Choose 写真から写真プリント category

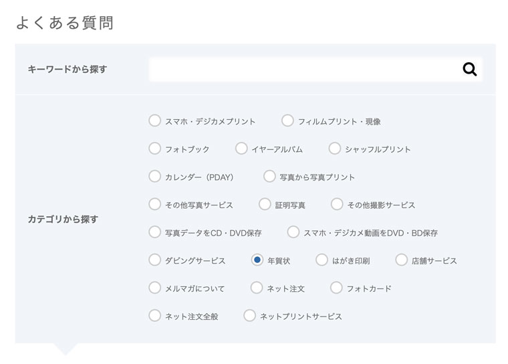269,177
